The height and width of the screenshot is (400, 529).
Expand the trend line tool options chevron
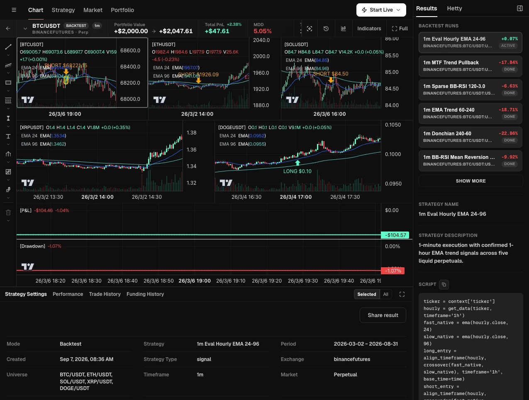tap(8, 55)
